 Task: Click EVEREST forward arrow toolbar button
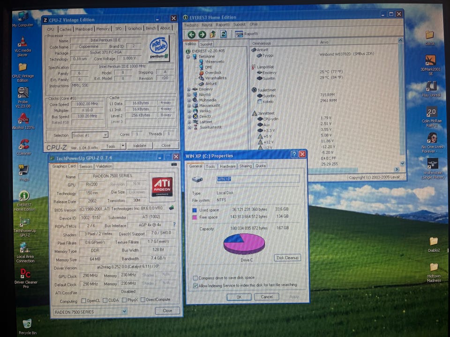(x=202, y=35)
